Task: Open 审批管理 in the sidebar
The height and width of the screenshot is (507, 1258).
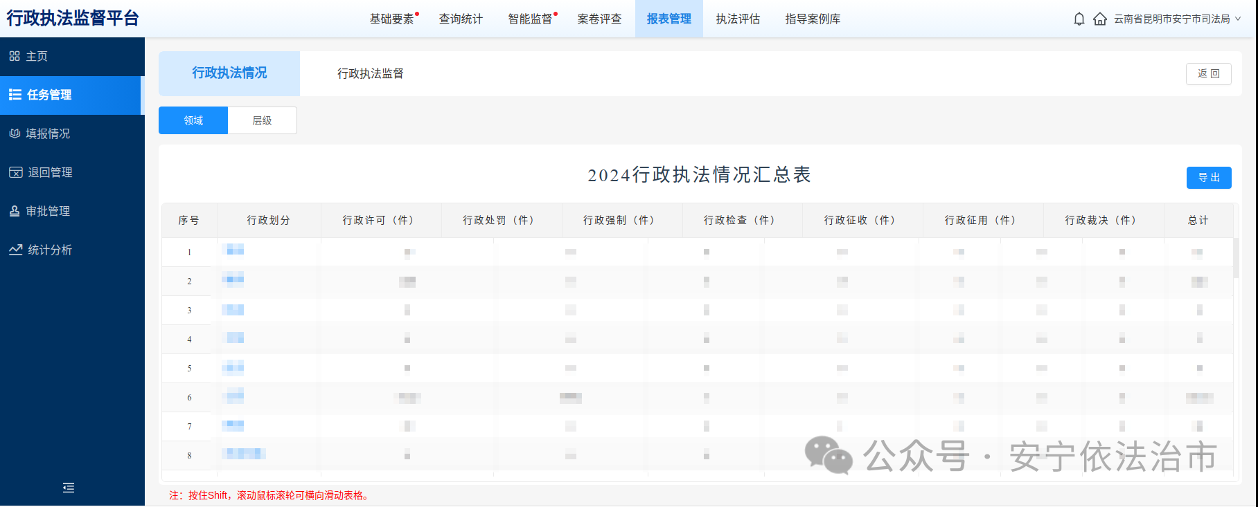Action: [x=47, y=212]
